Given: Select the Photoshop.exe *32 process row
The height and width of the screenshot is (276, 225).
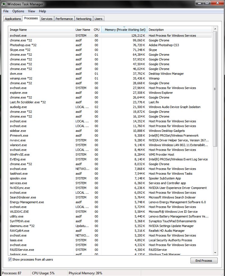Looking at the screenshot, I should [x=23, y=45].
